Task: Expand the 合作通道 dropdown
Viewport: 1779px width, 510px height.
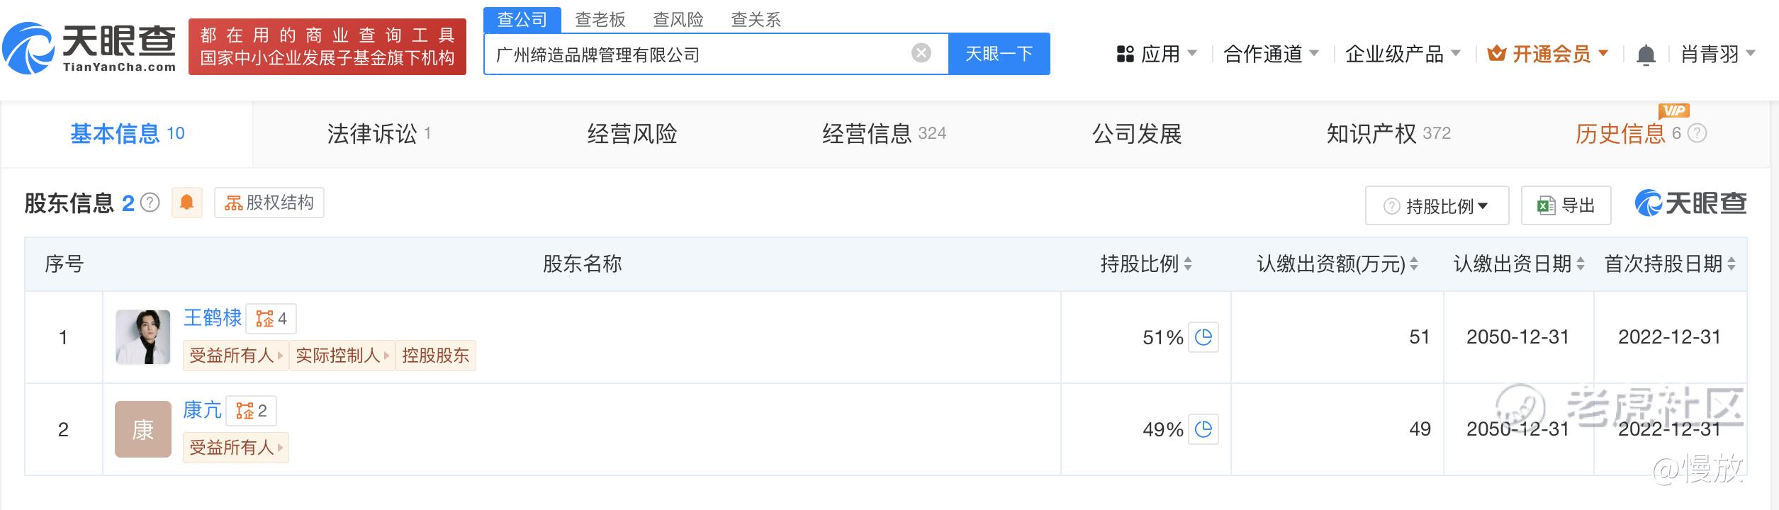Action: click(1271, 54)
